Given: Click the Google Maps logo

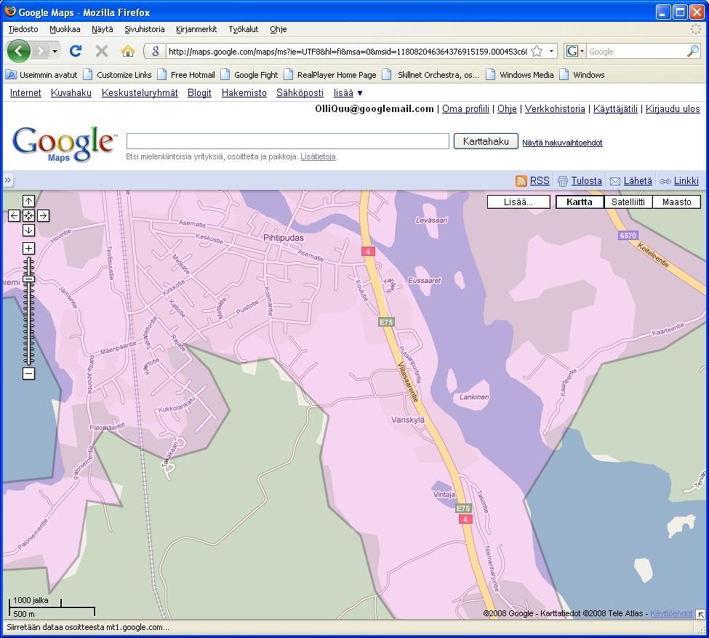Looking at the screenshot, I should pos(64,143).
